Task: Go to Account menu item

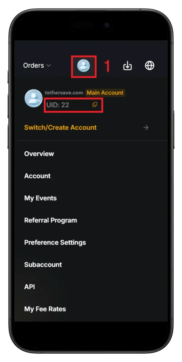Action: [37, 176]
